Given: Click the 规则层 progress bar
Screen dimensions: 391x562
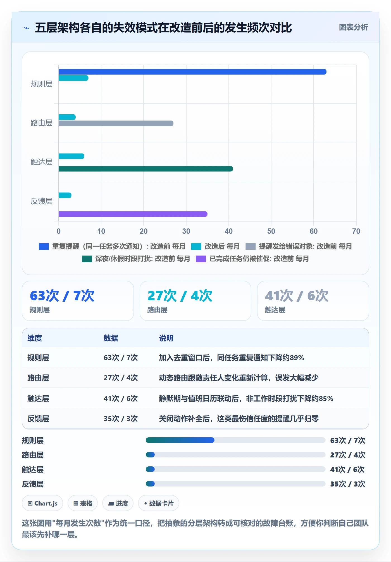Looking at the screenshot, I should point(235,440).
